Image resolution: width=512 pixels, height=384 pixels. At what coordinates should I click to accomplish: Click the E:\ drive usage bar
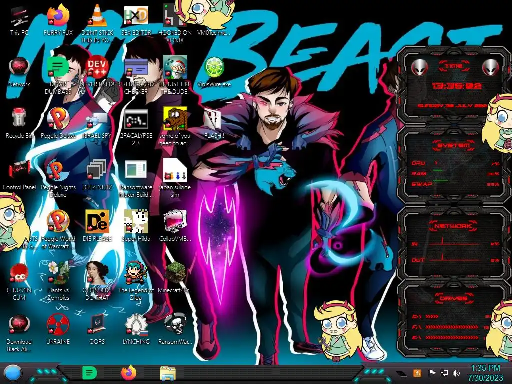click(x=452, y=337)
